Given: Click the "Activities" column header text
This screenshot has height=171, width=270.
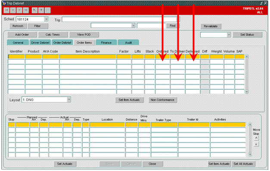Looking at the screenshot, I should [x=220, y=120].
